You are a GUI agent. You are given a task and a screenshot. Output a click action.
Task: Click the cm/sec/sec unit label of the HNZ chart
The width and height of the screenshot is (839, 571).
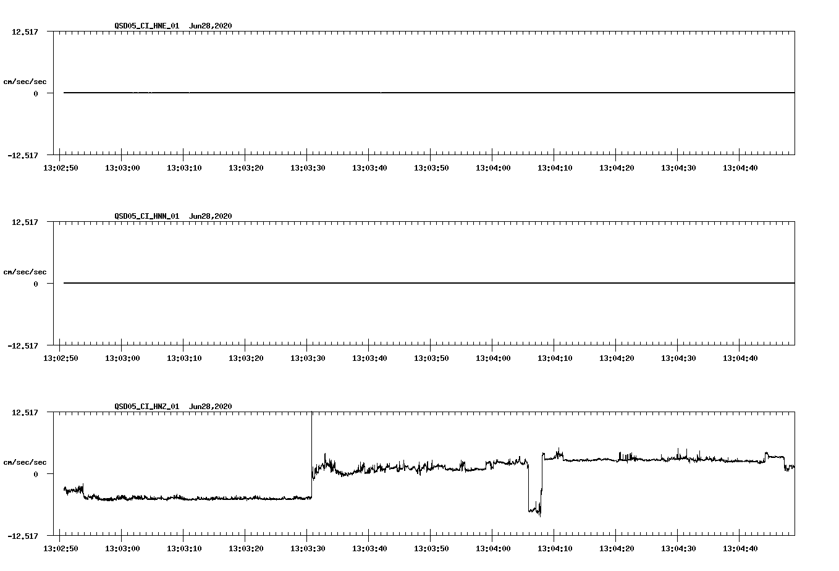25,462
